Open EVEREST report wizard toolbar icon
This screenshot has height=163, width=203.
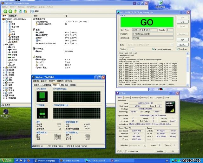tap(32, 11)
